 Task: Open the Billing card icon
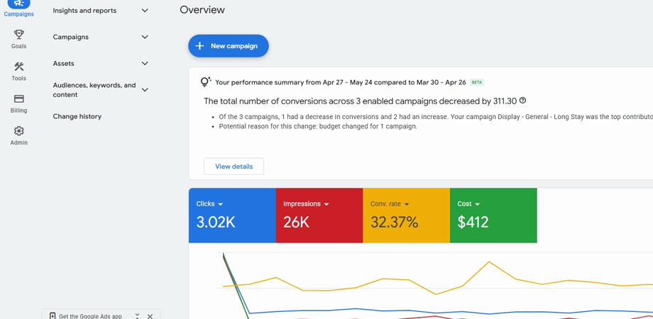[x=18, y=99]
